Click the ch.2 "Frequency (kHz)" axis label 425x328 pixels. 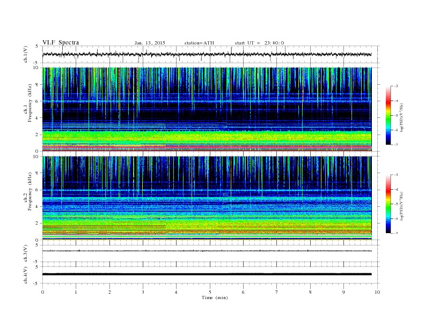[30, 192]
